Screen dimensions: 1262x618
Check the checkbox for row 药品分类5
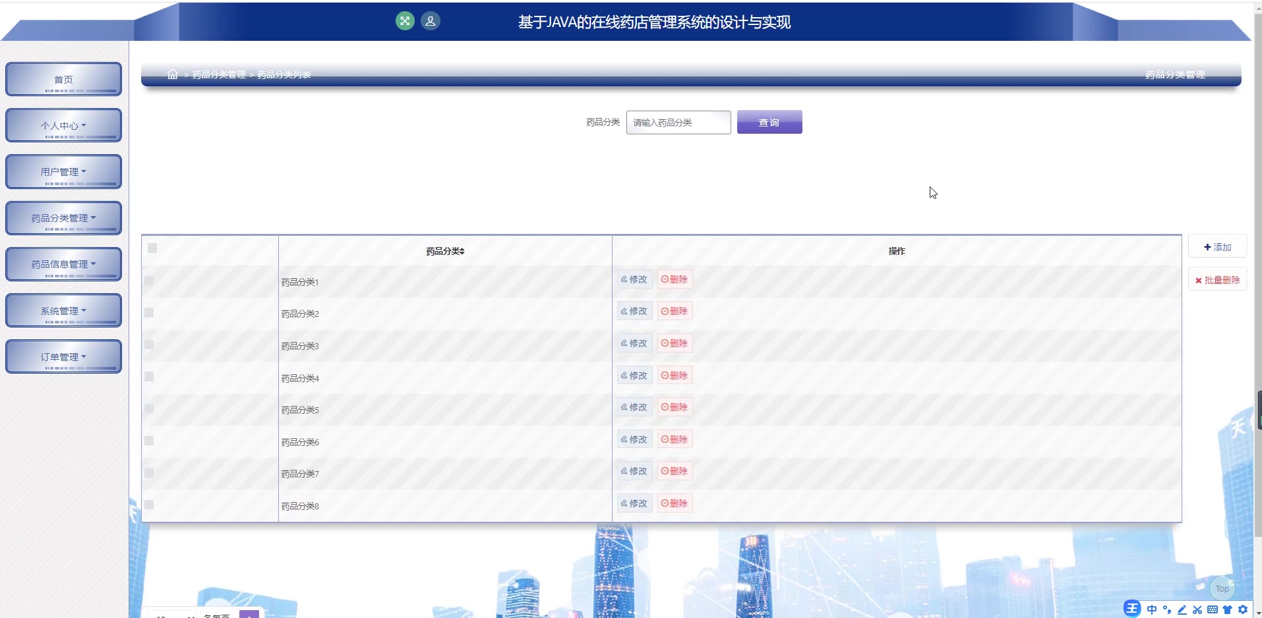coord(149,408)
